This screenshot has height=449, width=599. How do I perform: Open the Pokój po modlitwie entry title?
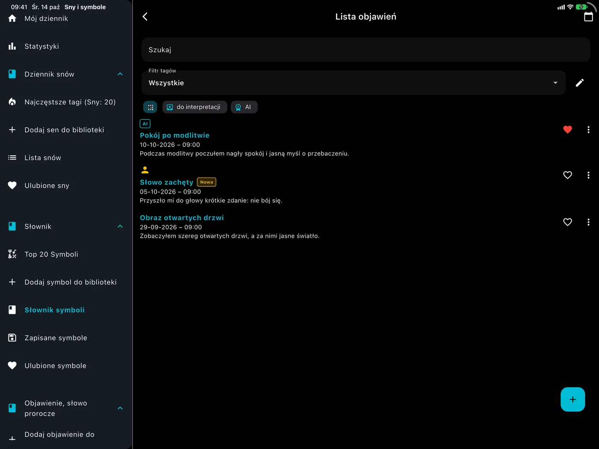click(175, 135)
